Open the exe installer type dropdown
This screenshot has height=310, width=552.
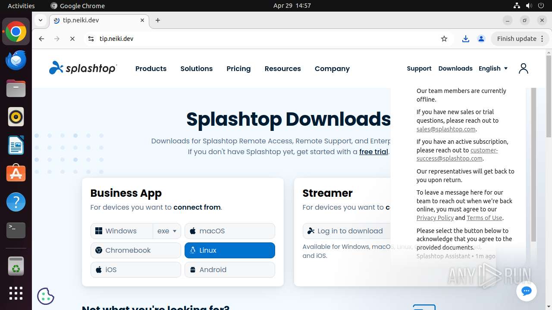[x=167, y=231]
